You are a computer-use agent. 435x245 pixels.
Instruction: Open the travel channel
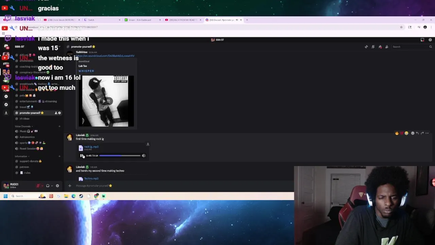click(38, 107)
